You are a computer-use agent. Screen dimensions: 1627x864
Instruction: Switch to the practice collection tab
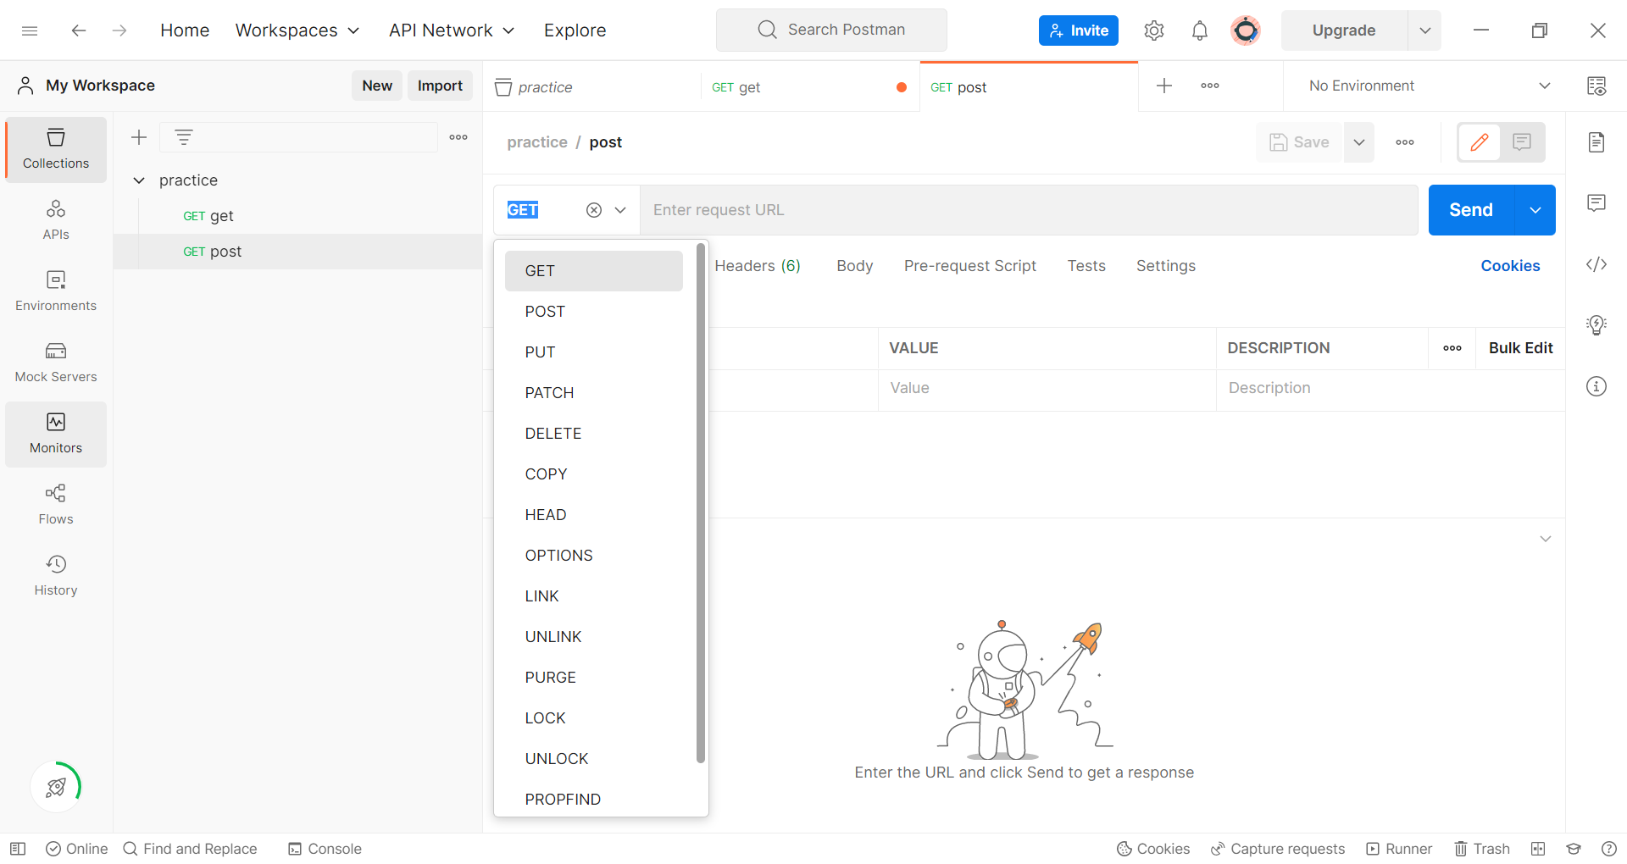[x=591, y=86]
